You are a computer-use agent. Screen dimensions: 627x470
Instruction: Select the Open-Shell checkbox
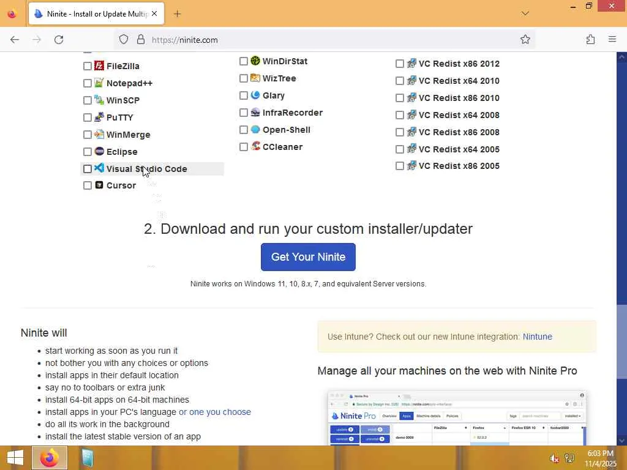[244, 130]
